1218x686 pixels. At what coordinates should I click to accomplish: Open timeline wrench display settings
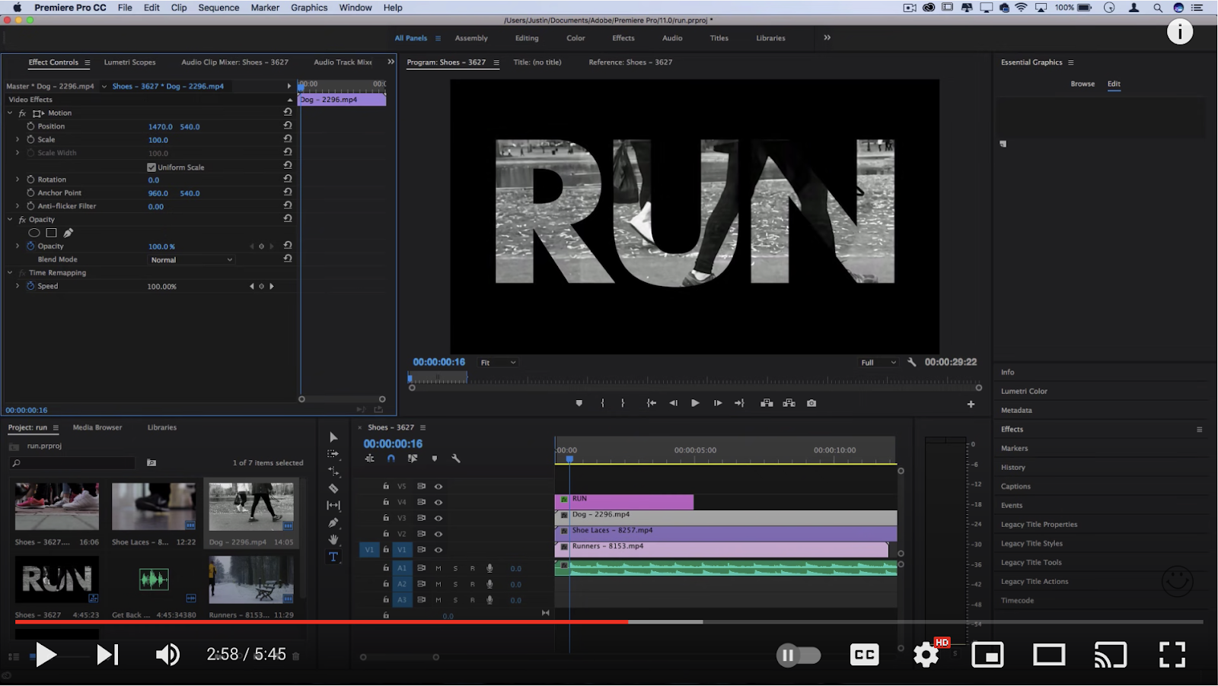[456, 459]
